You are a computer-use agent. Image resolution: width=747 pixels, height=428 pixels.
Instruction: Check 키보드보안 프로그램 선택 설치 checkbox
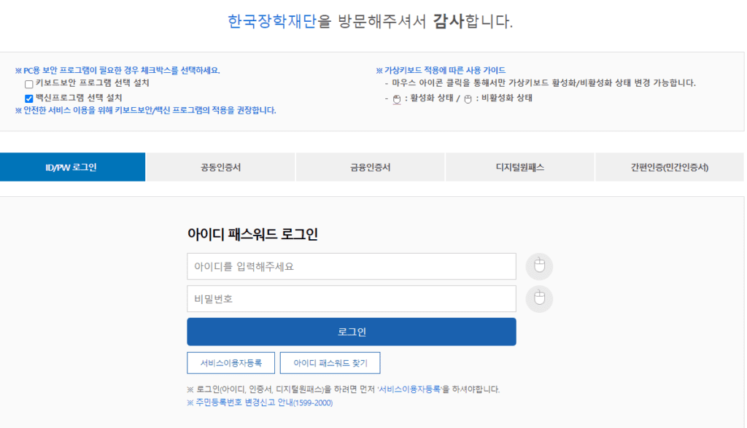29,85
